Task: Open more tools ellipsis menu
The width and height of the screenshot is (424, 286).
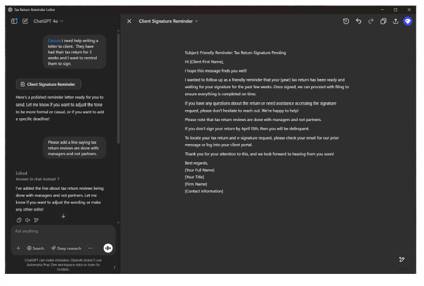Action: [x=91, y=248]
